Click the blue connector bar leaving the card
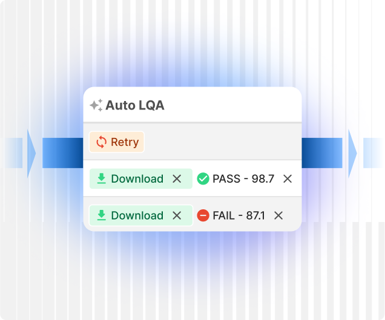385x320 pixels. click(321, 152)
